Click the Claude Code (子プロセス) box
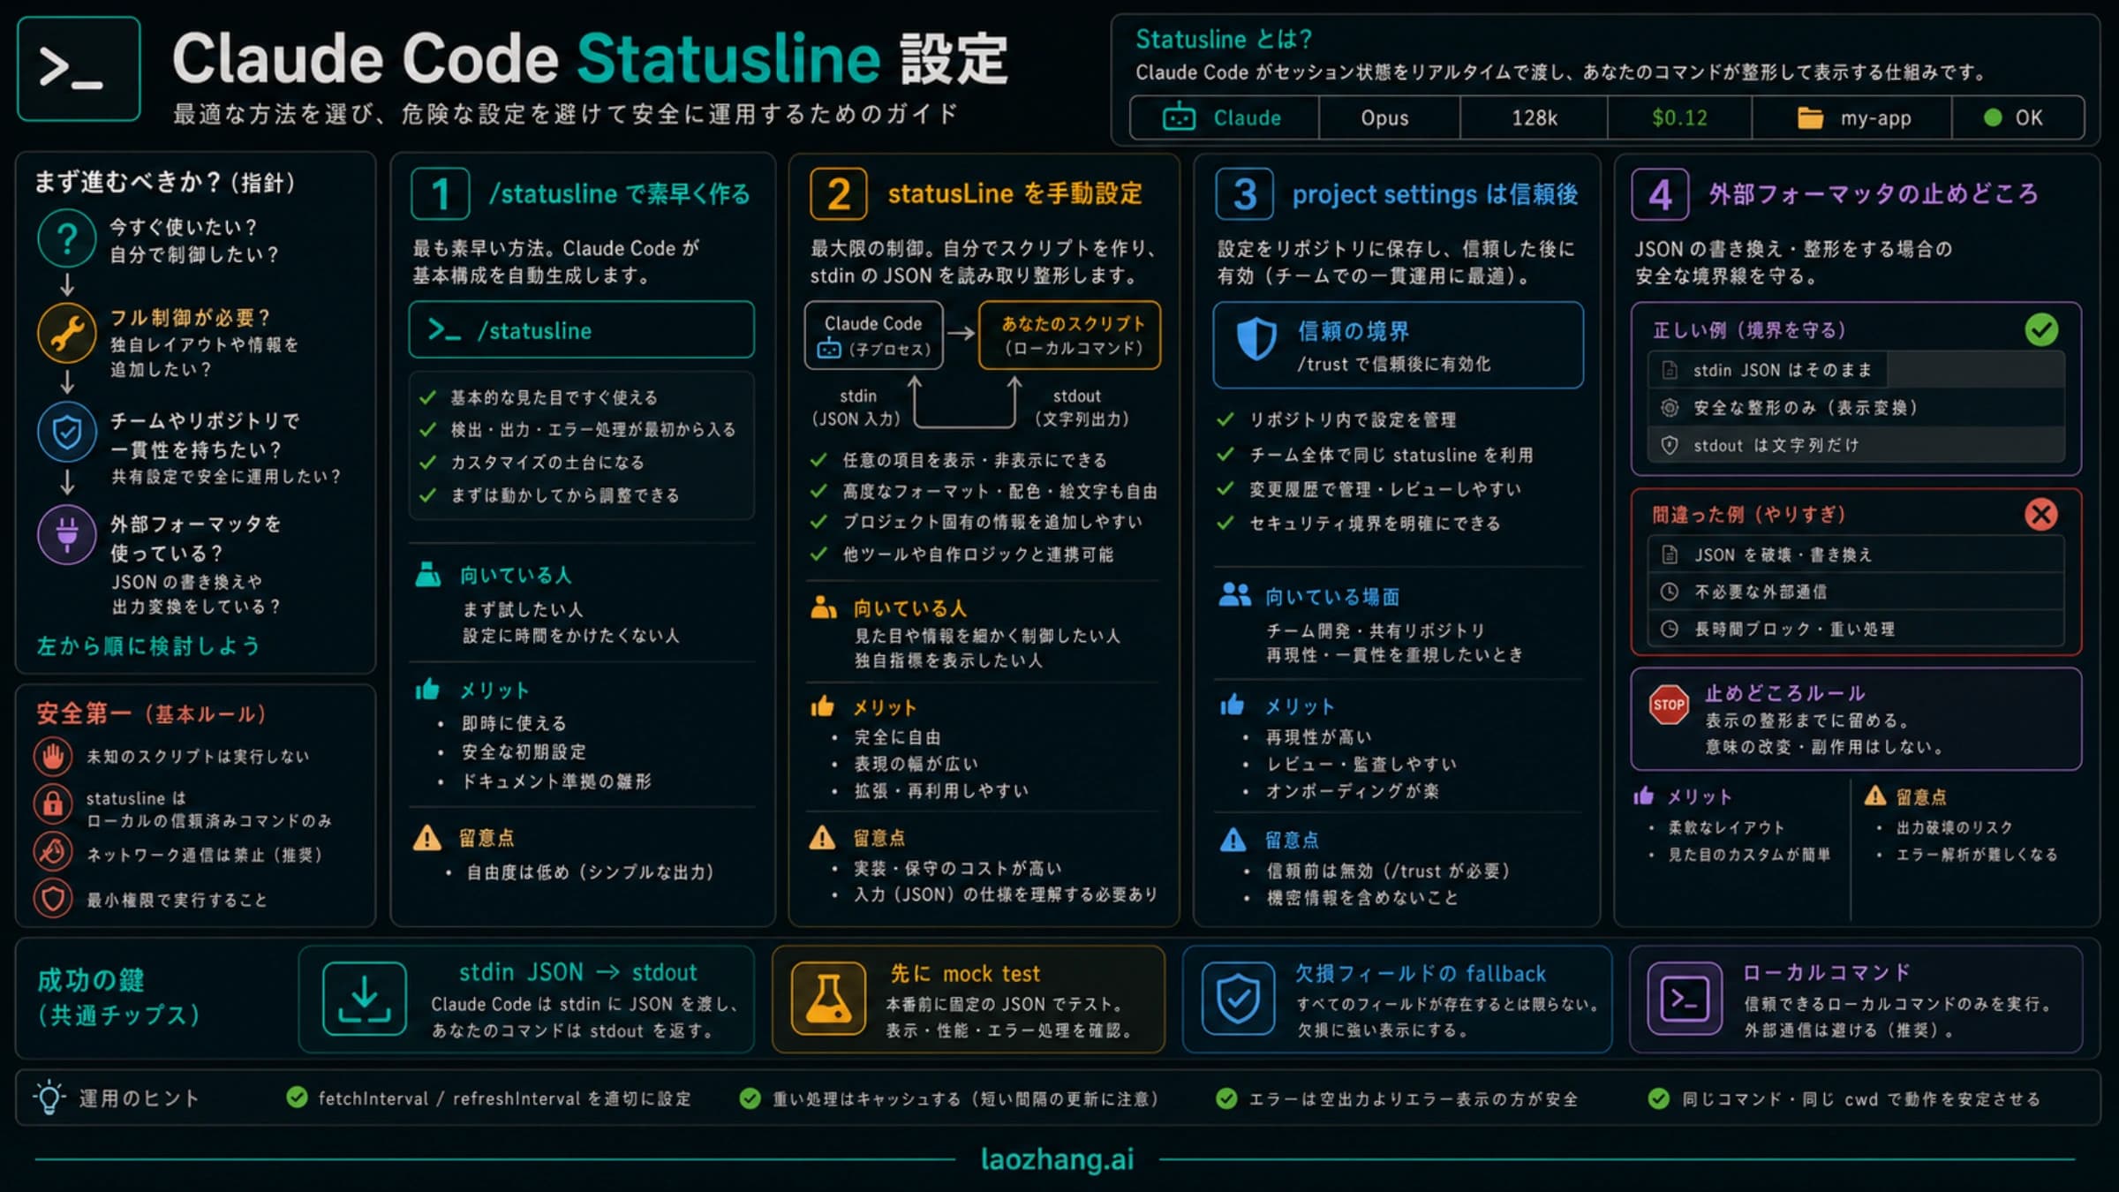 pos(873,335)
